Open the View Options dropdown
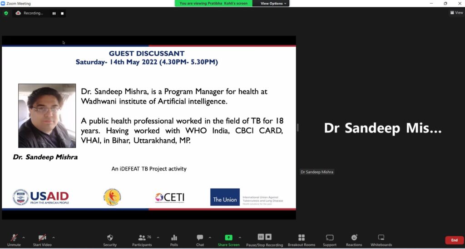Screen dimensions: 465x249 pyautogui.click(x=273, y=3)
